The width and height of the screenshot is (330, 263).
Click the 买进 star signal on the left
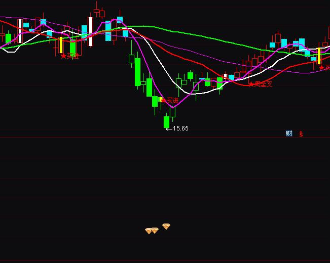pyautogui.click(x=70, y=56)
